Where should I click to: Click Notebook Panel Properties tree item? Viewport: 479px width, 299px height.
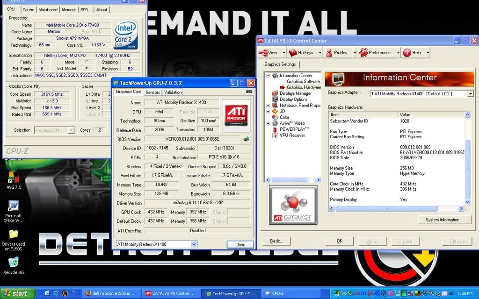pyautogui.click(x=296, y=105)
